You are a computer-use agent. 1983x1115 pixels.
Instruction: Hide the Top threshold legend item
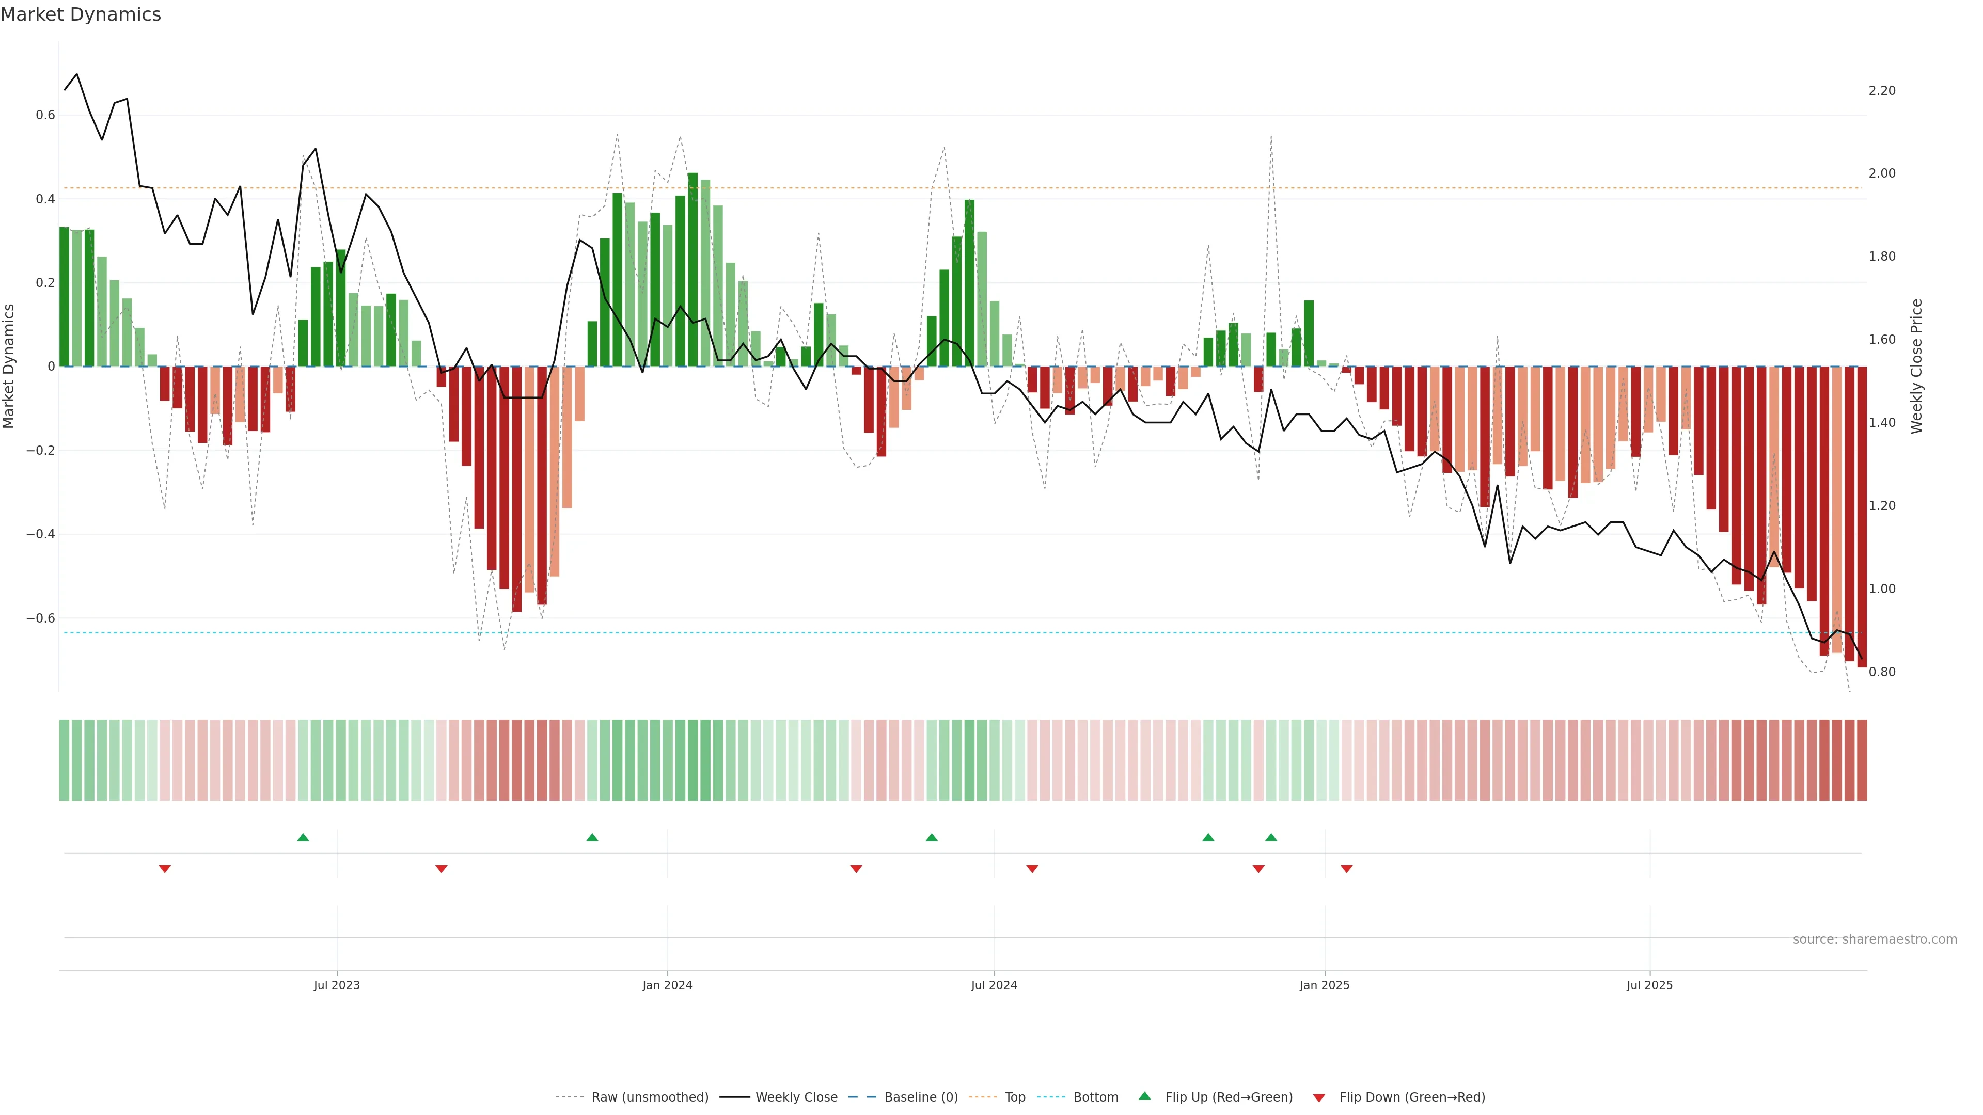click(1015, 1097)
